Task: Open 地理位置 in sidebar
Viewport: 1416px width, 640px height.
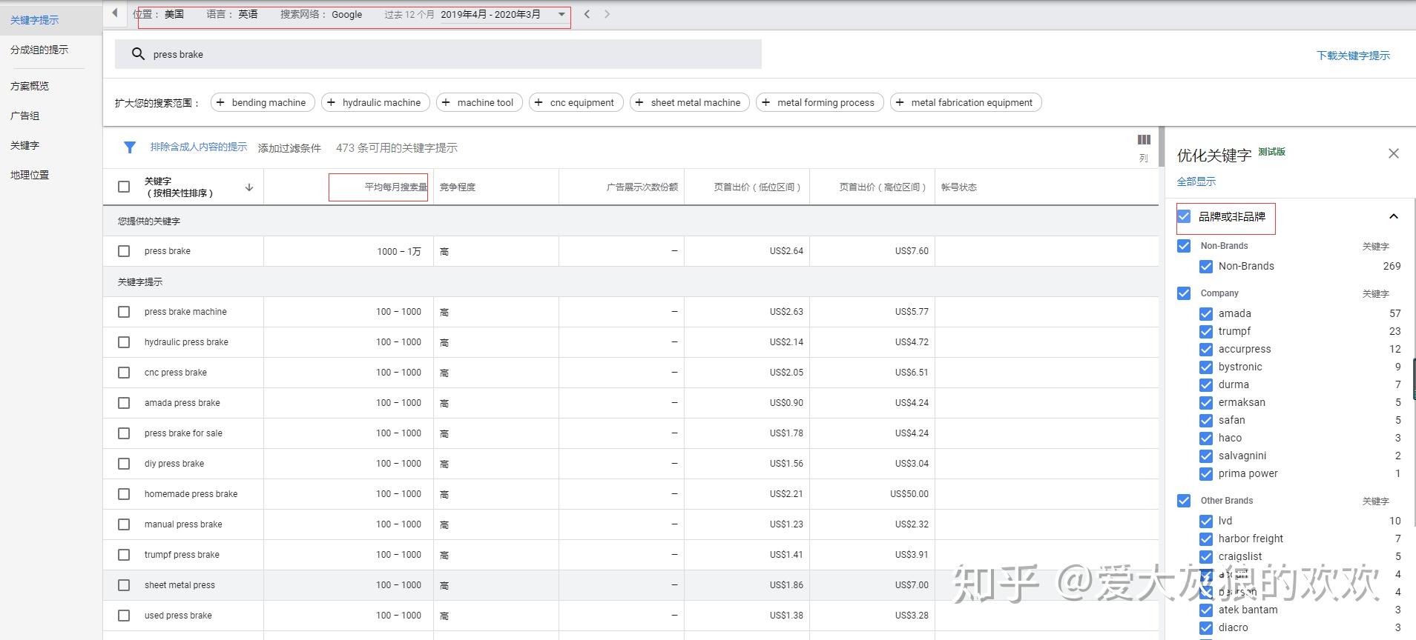Action: (x=30, y=175)
